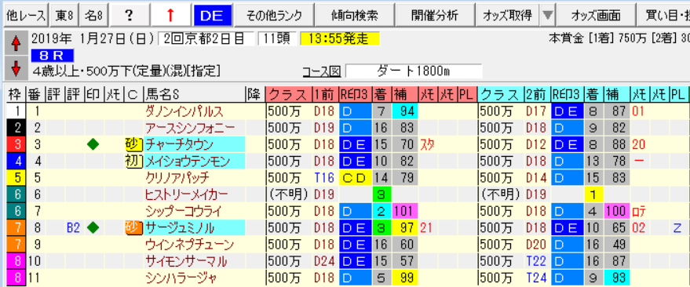Open the オッズ画面

pos(596,15)
